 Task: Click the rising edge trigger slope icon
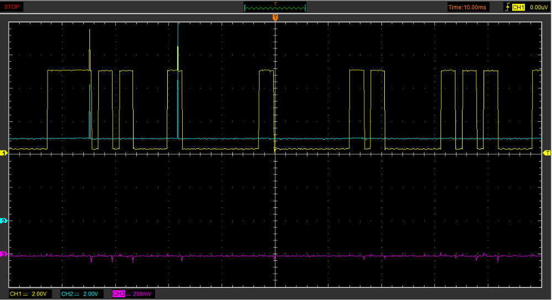(507, 7)
